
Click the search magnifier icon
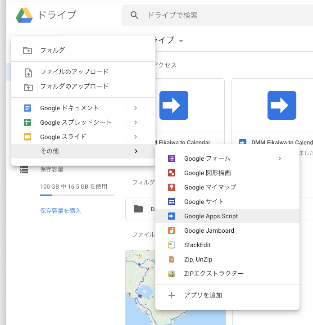134,15
